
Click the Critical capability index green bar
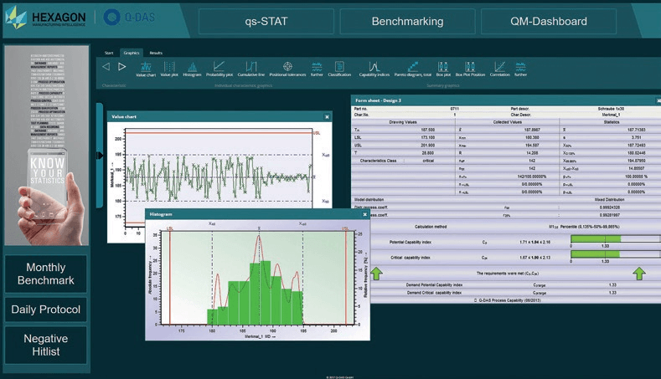point(595,254)
